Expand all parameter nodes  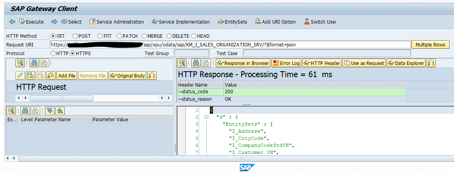pyautogui.click(x=50, y=111)
